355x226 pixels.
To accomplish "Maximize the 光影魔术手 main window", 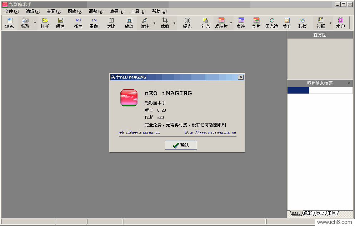I will [344, 5].
